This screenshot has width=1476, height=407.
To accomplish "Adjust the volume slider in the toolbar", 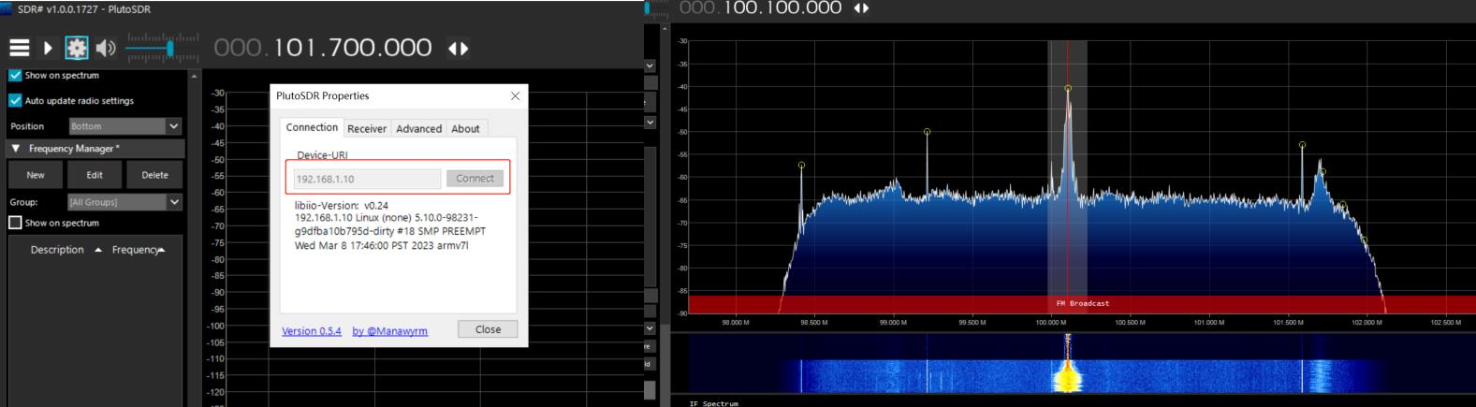I will coord(169,48).
